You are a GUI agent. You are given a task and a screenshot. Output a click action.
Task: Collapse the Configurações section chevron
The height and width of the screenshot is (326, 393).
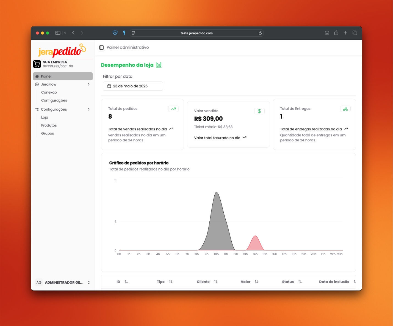(88, 109)
